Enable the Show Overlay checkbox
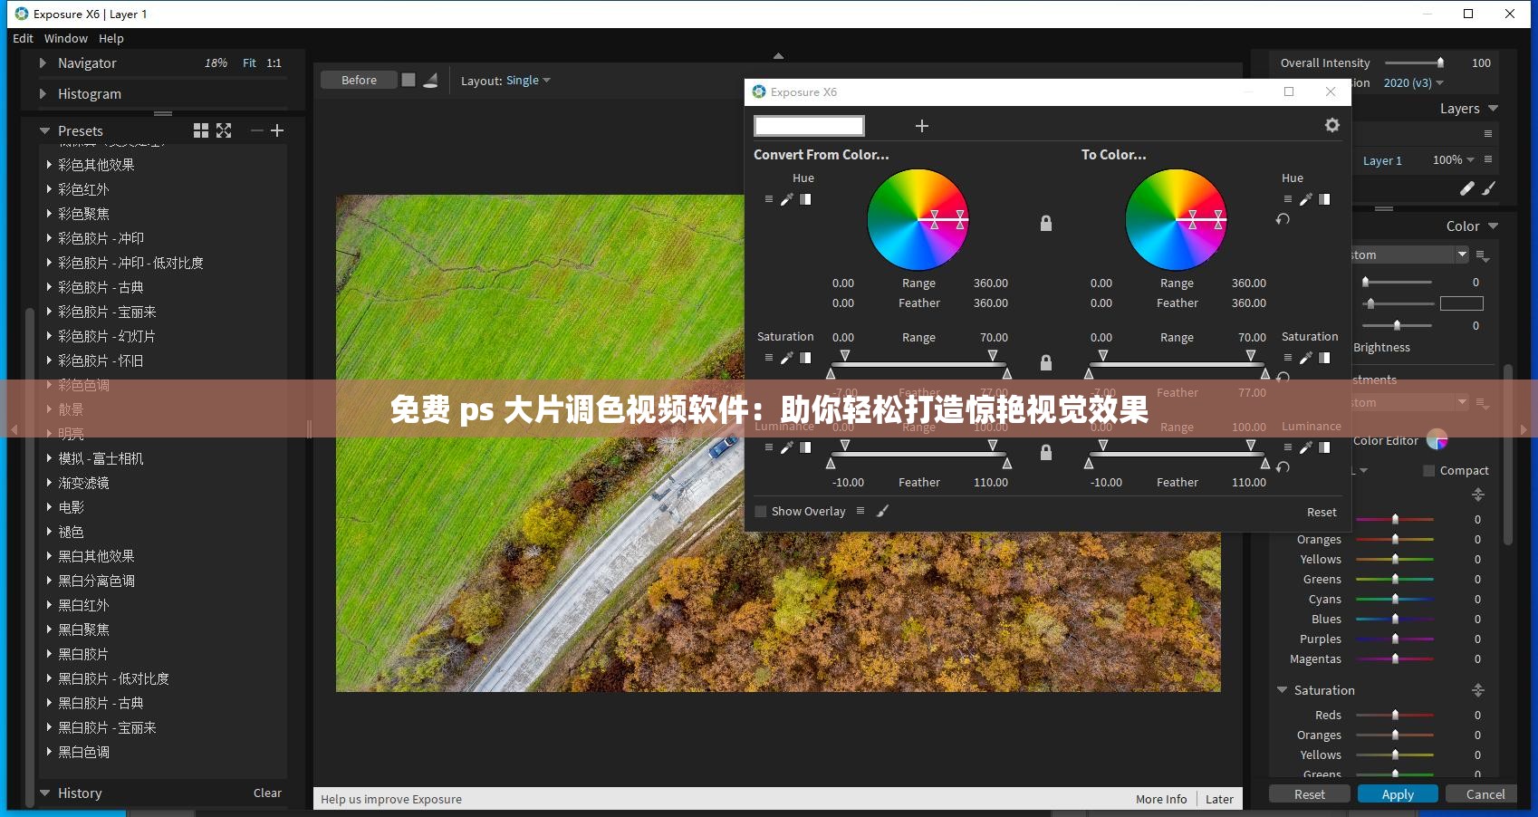The height and width of the screenshot is (817, 1538). pyautogui.click(x=760, y=511)
